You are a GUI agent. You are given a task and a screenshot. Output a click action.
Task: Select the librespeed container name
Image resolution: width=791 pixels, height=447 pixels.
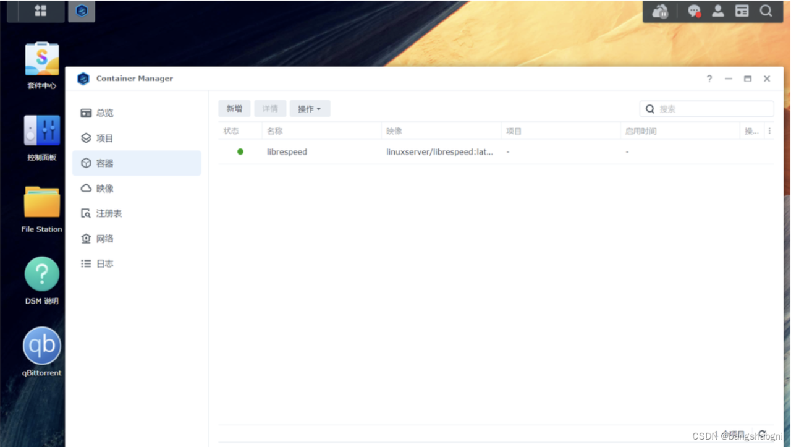[x=287, y=151]
